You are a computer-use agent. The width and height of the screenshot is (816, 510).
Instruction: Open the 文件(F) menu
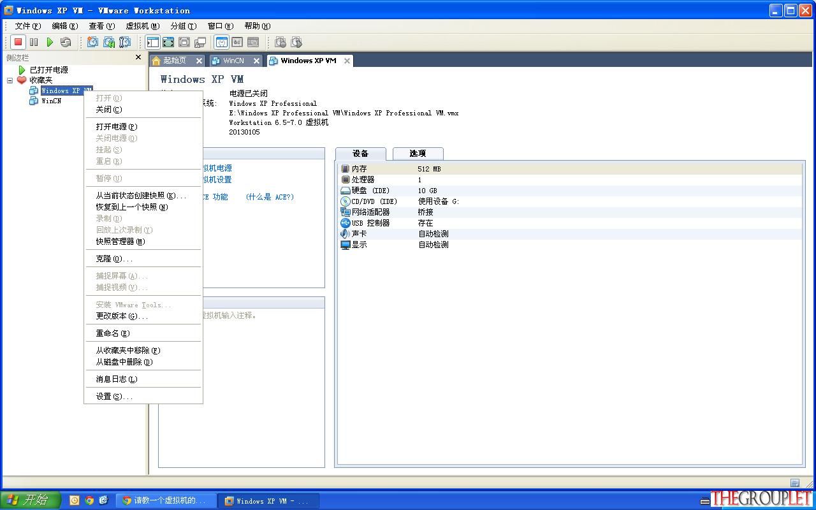[x=27, y=26]
